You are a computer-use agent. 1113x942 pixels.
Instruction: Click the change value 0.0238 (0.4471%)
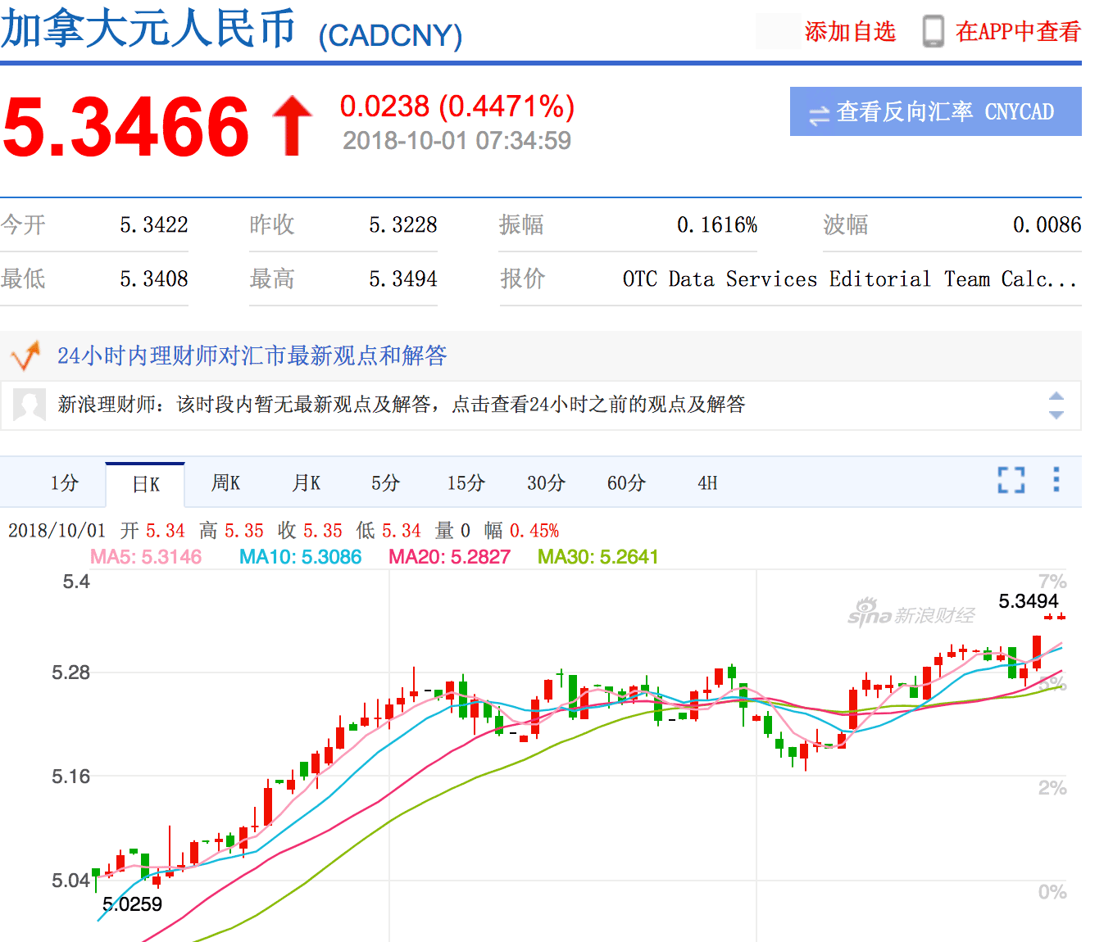tap(457, 106)
